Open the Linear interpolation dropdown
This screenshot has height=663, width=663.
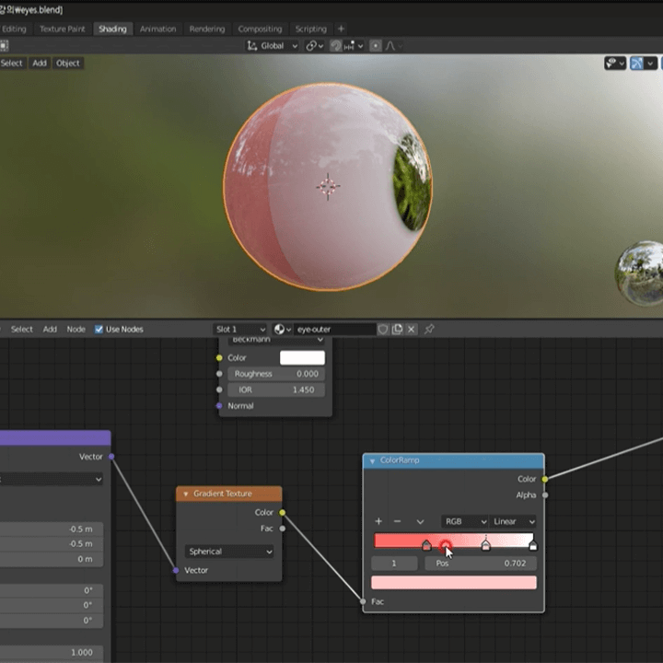coord(513,521)
